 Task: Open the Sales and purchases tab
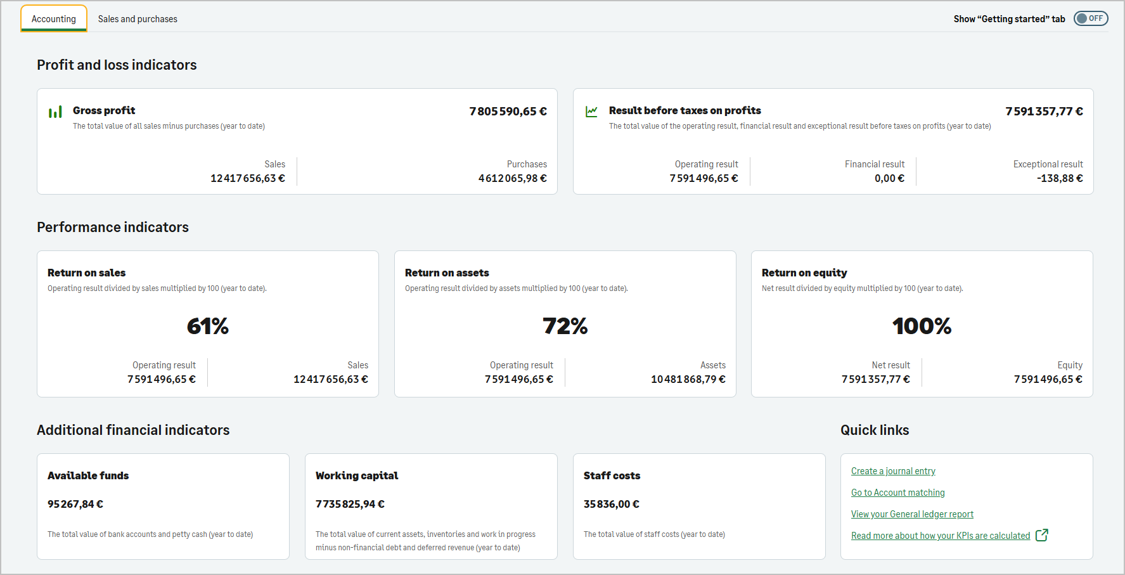(x=138, y=19)
